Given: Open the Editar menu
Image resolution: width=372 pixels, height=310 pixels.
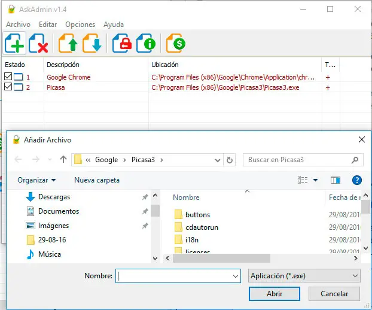Looking at the screenshot, I should pyautogui.click(x=48, y=25).
